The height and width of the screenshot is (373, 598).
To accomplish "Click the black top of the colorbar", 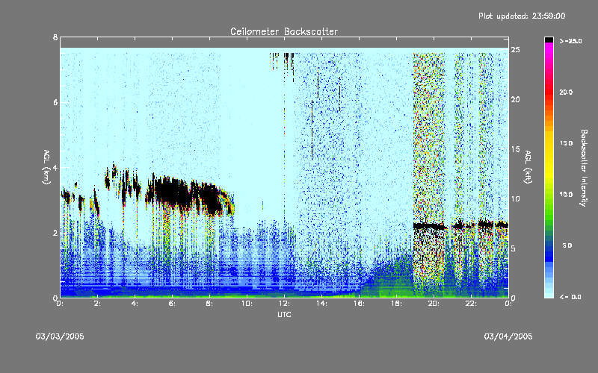I will pyautogui.click(x=549, y=40).
